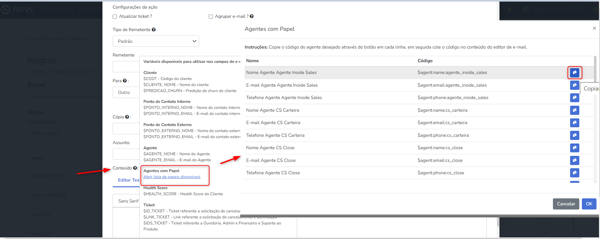Copy the Telefone Agente CS Close code

pyautogui.click(x=574, y=173)
